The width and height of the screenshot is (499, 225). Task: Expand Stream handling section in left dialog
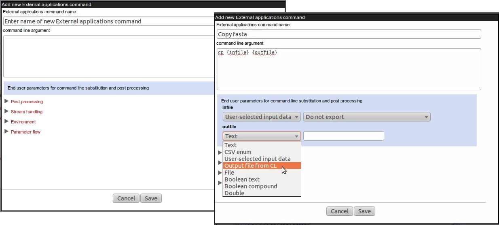6,111
